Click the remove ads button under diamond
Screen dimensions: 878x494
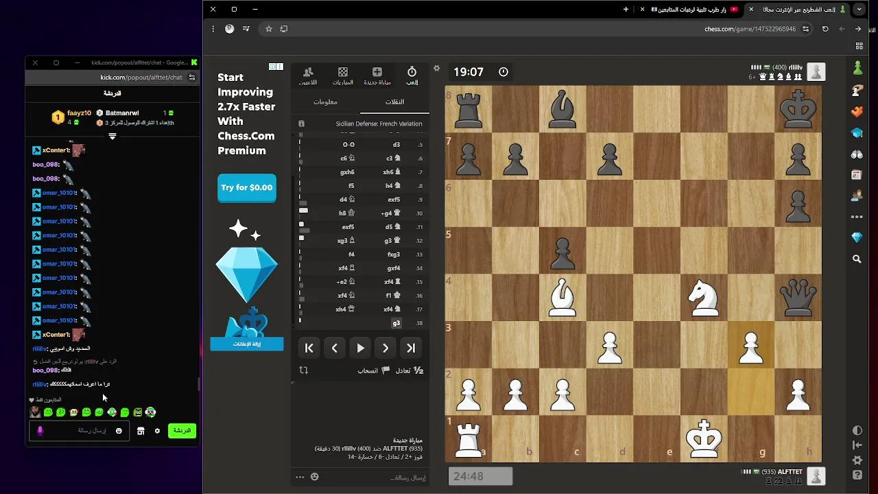[x=247, y=344]
